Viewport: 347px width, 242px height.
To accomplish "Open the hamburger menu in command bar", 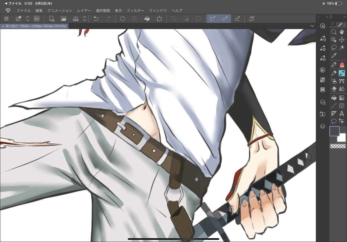I will click(x=6, y=18).
